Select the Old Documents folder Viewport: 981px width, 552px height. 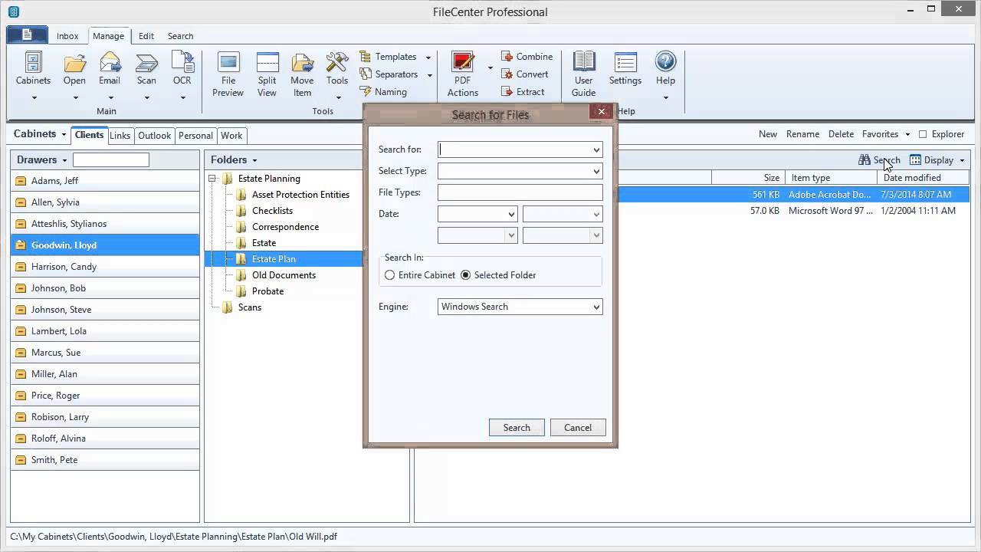(284, 275)
